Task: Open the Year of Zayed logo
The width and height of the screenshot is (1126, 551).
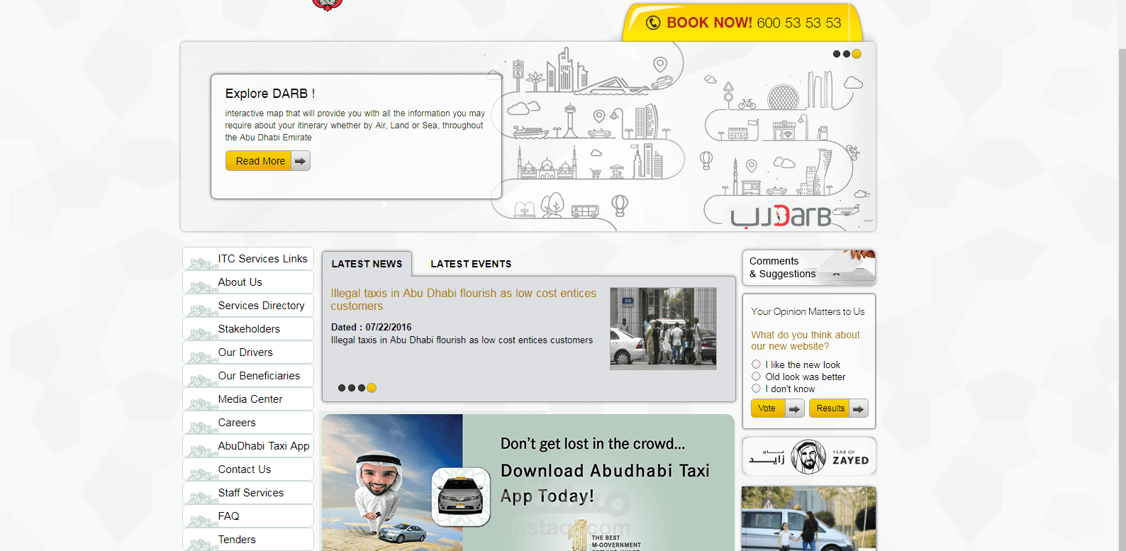Action: tap(809, 456)
